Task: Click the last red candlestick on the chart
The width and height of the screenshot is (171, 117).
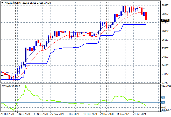Action: pos(146,16)
